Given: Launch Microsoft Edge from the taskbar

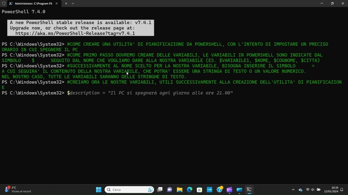Looking at the screenshot, I should [x=189, y=190].
